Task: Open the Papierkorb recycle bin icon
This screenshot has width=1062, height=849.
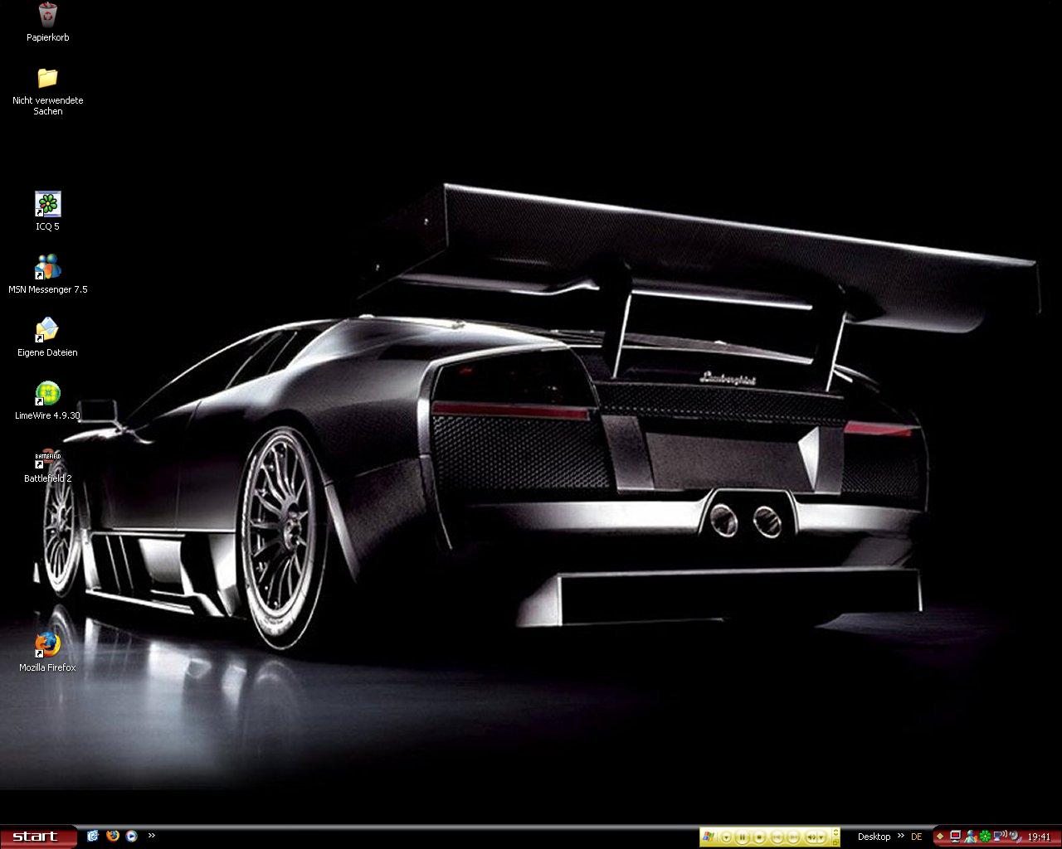Action: coord(47,16)
